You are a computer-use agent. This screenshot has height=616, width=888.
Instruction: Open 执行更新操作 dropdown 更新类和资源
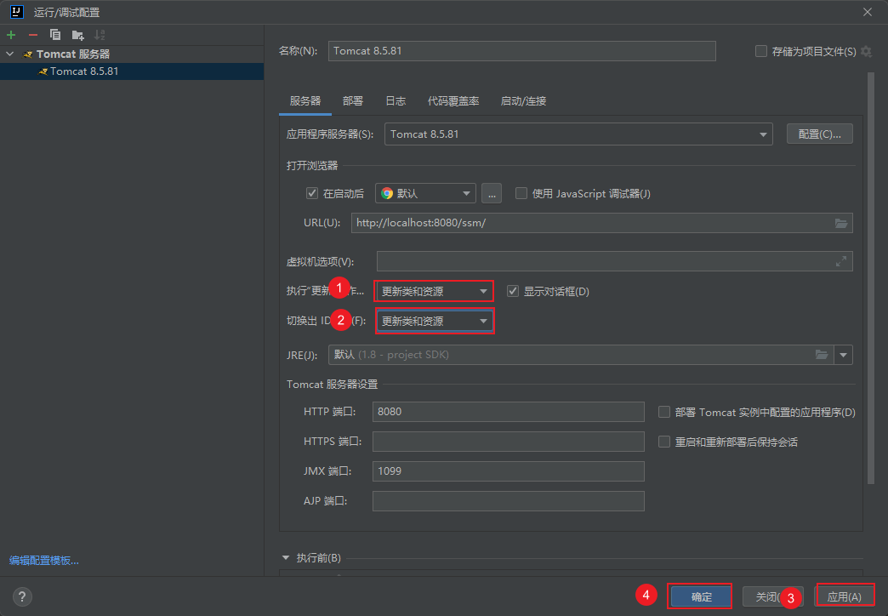(434, 291)
